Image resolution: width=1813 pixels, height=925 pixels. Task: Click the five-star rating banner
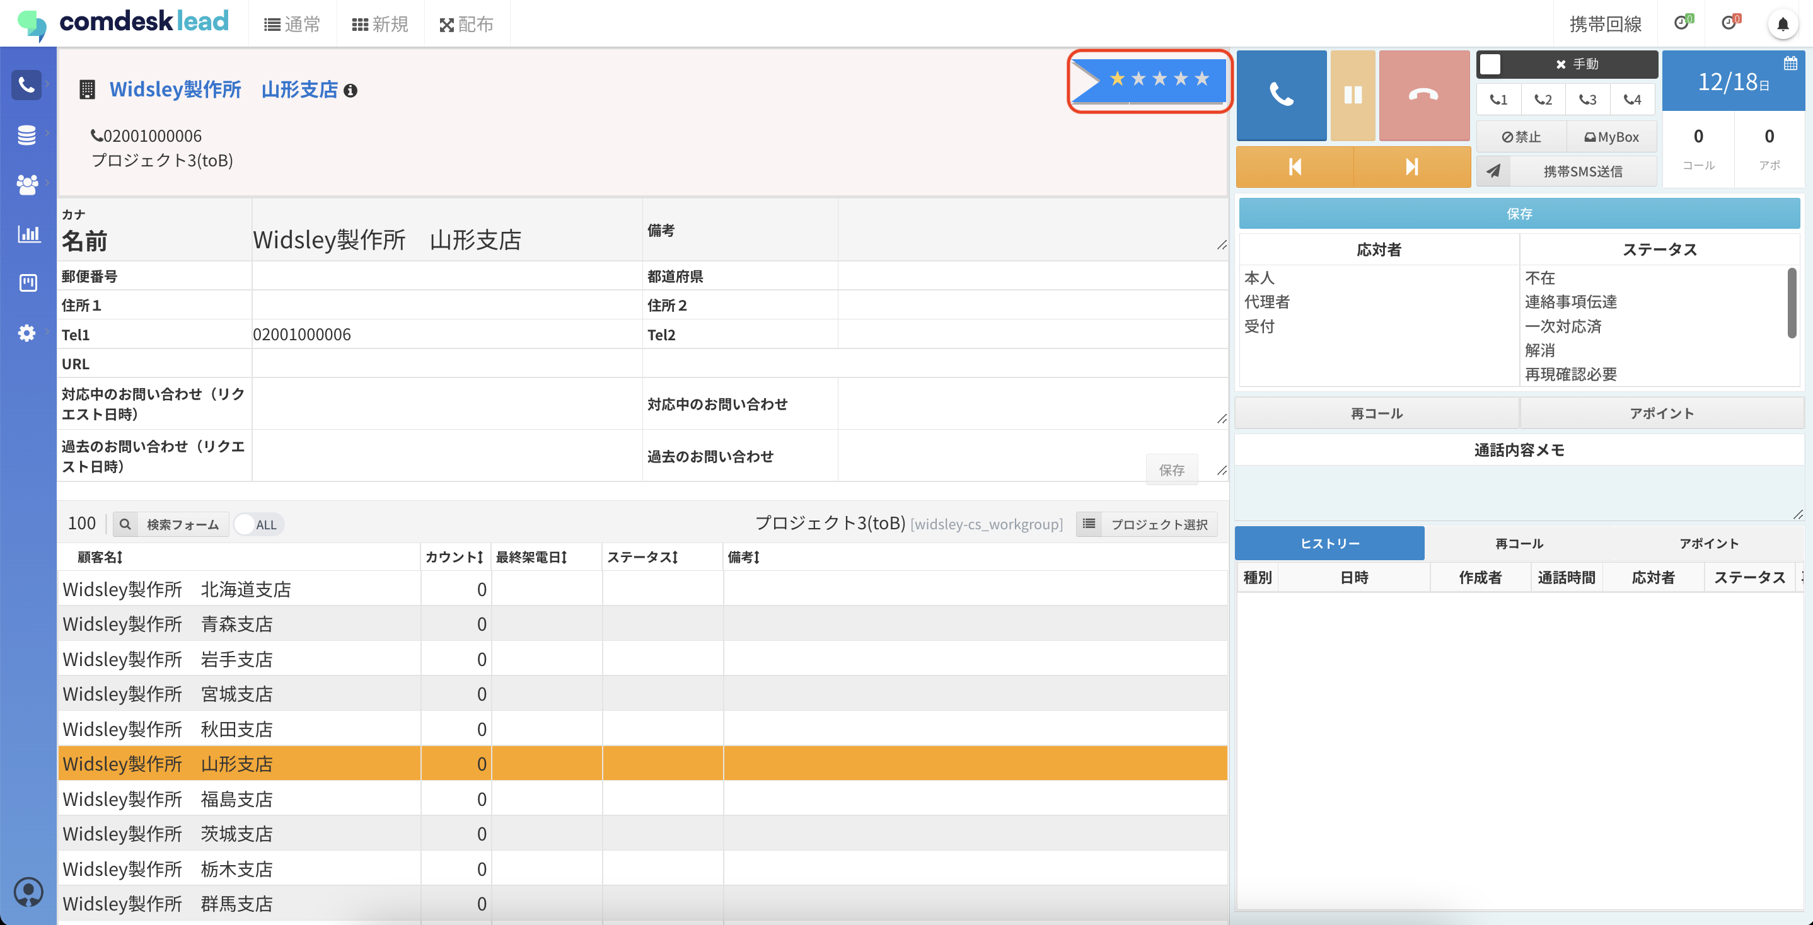[1150, 80]
